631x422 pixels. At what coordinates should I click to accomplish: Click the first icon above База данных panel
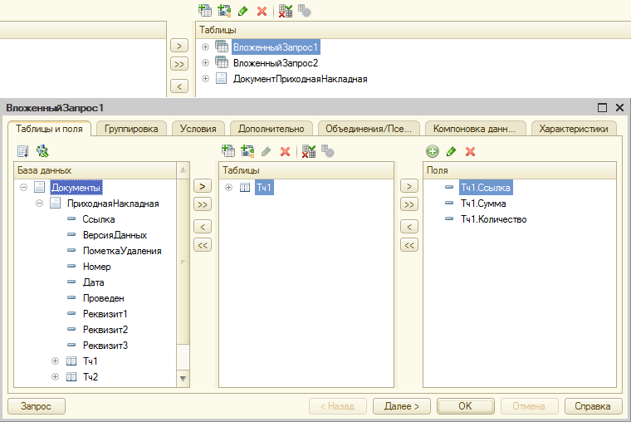[23, 151]
